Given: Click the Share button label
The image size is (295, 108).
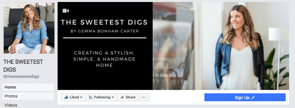Looking at the screenshot, I should tap(131, 97).
